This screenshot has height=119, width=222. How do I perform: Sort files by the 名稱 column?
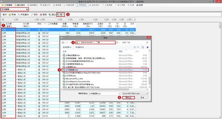65,51
